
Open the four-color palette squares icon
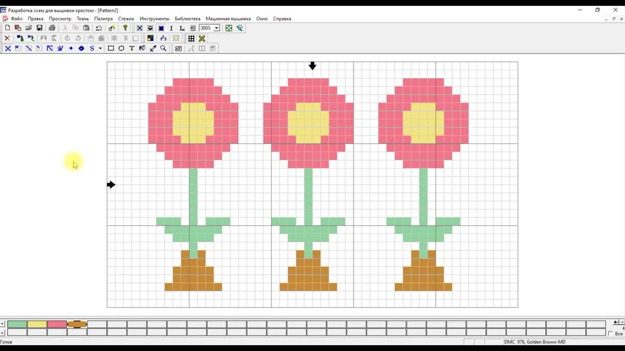150,38
